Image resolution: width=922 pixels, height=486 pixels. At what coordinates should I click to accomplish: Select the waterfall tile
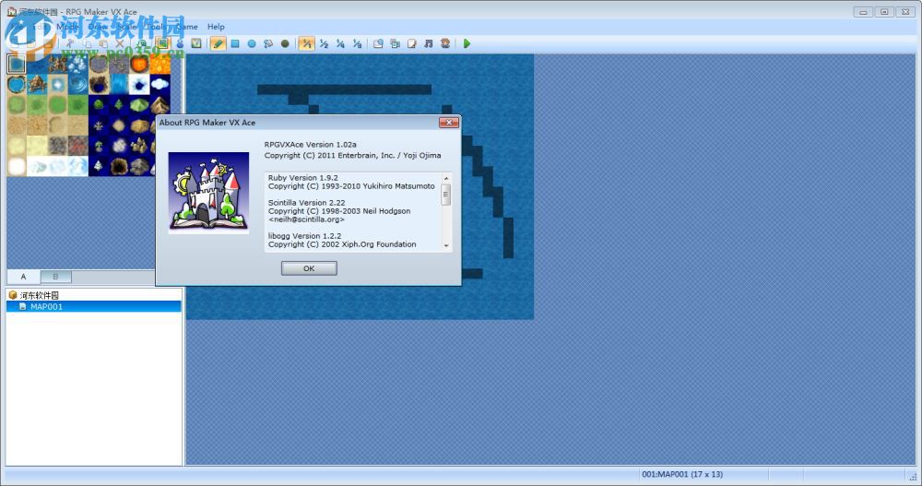[119, 84]
